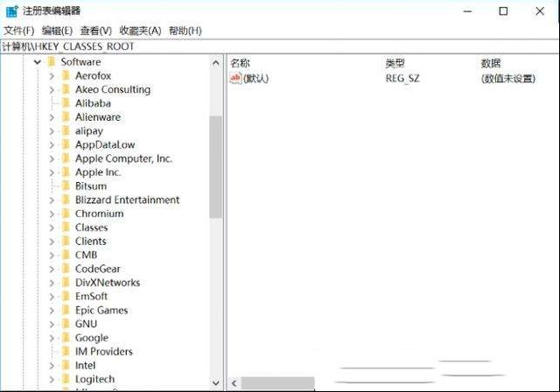
Task: Click the (默认) string value icon
Action: pos(235,78)
